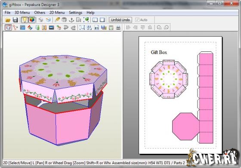Click the Unfold Undo button
Viewport: 241px width, 168px height.
pos(120,20)
